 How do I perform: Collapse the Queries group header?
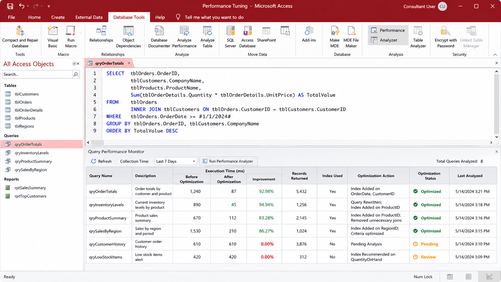(x=11, y=136)
